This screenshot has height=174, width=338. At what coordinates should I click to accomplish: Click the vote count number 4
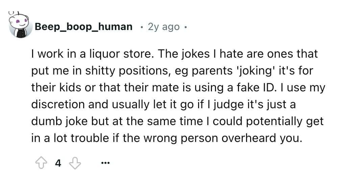58,163
